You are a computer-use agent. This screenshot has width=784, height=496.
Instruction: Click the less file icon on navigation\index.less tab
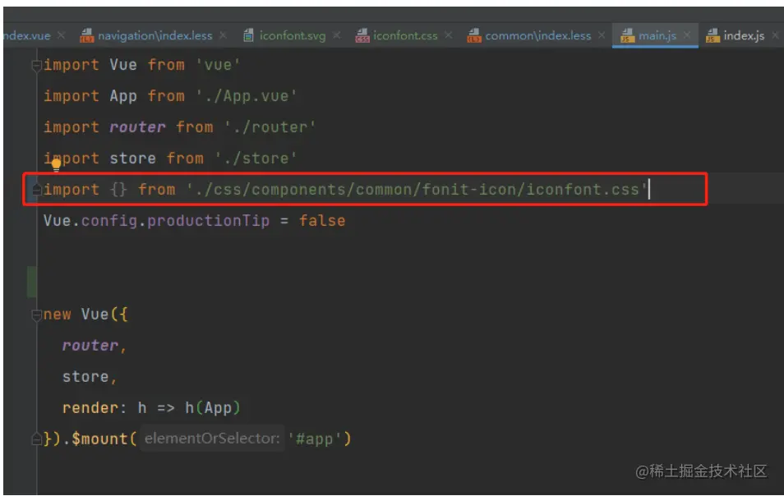[87, 35]
